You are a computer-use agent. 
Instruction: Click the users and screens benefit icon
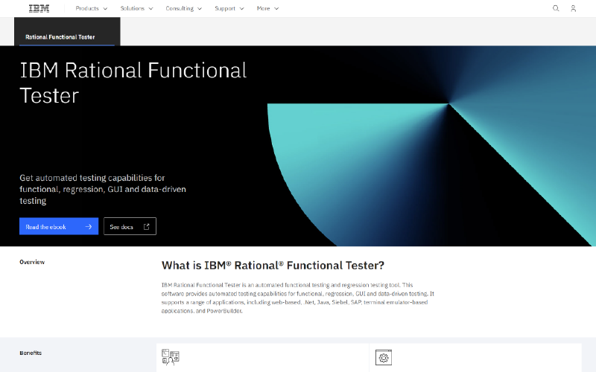(171, 357)
